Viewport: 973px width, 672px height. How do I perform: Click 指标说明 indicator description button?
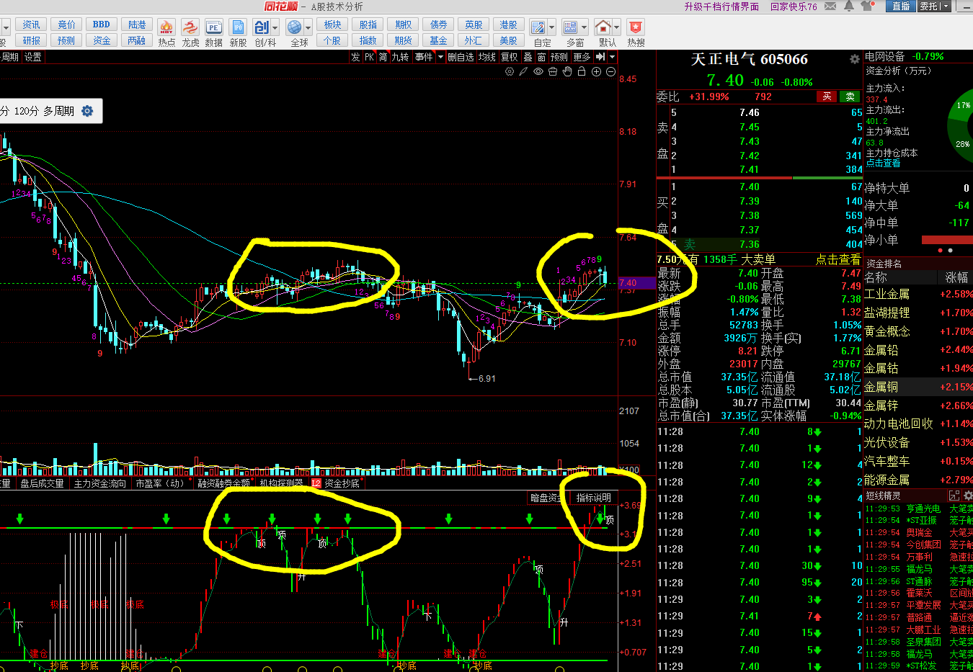pyautogui.click(x=593, y=498)
